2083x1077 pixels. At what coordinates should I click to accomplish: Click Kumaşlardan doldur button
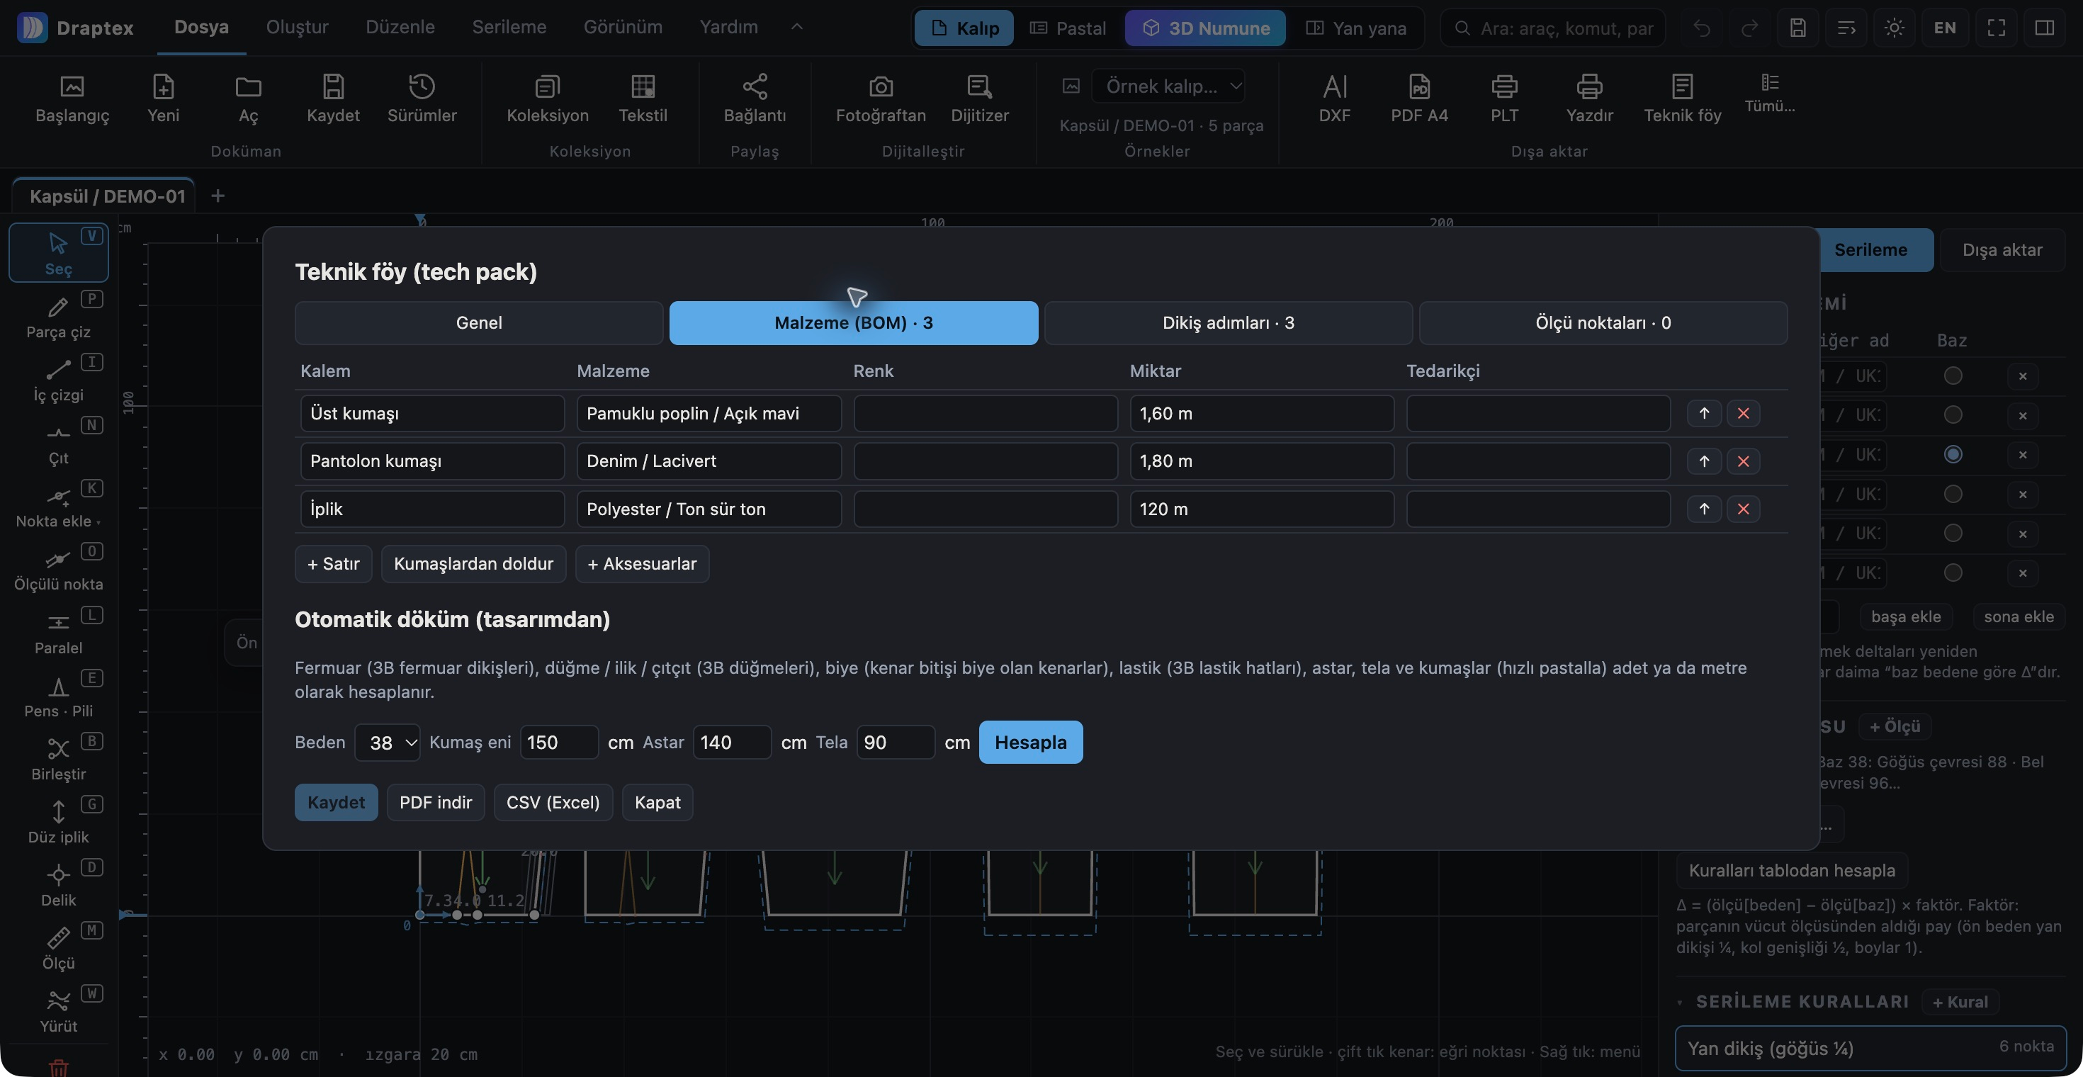click(x=473, y=563)
